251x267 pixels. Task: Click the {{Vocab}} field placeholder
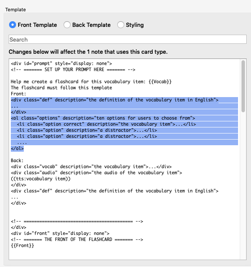pos(160,82)
